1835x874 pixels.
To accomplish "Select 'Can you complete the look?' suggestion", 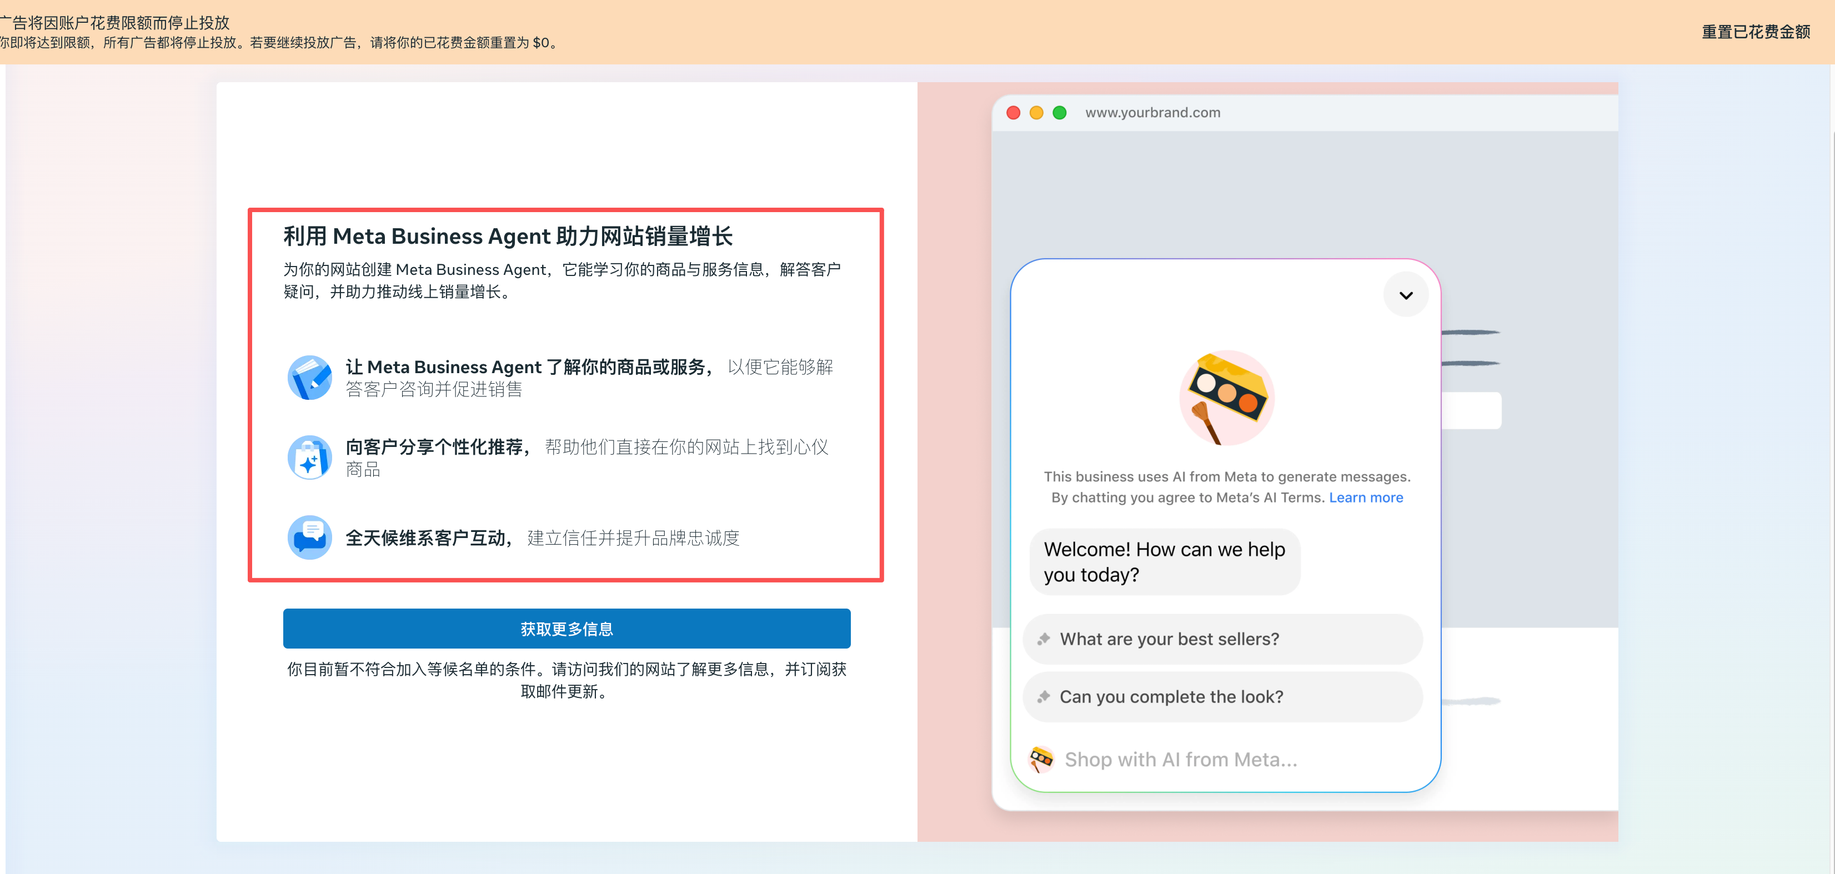I will click(x=1222, y=697).
